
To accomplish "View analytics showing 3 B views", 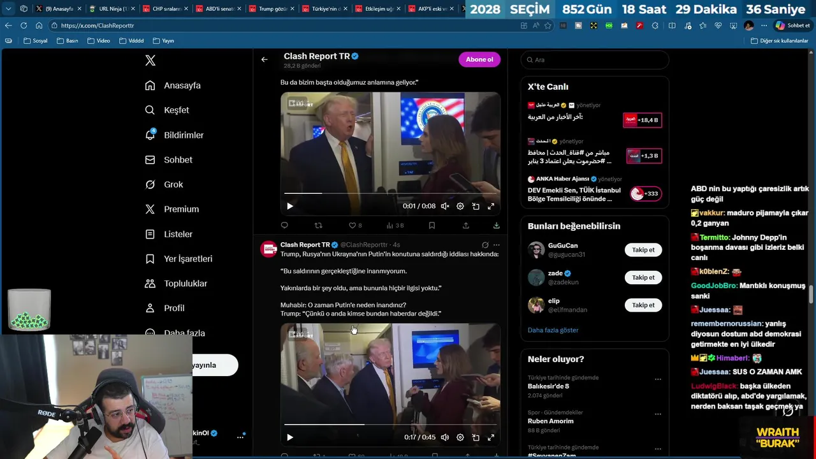I will click(x=395, y=225).
